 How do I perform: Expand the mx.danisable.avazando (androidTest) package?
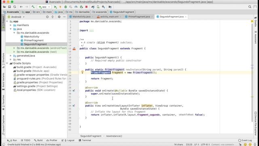pos(15,48)
